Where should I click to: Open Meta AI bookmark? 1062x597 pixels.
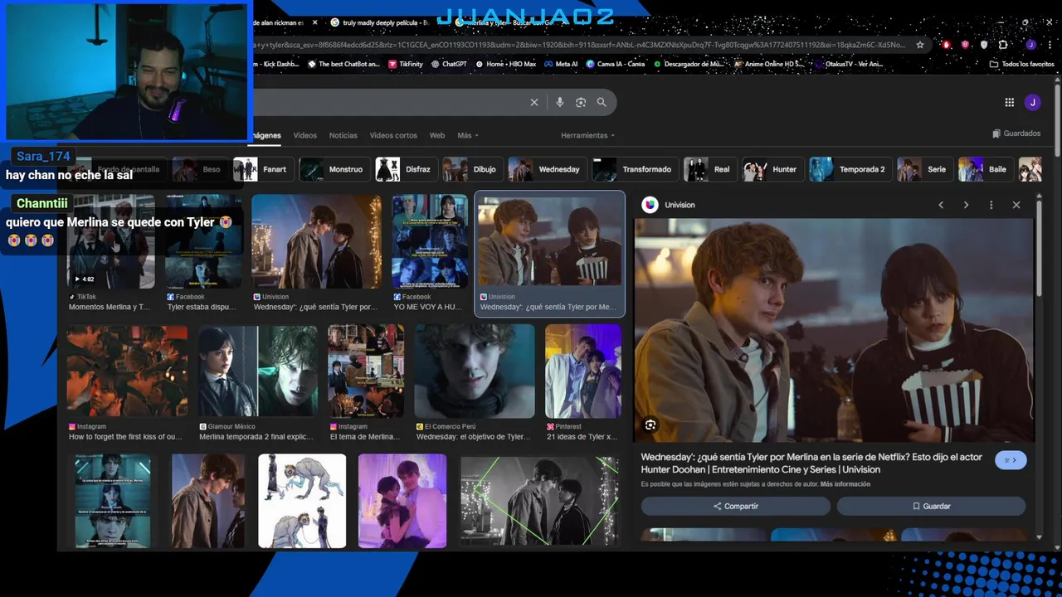(561, 64)
